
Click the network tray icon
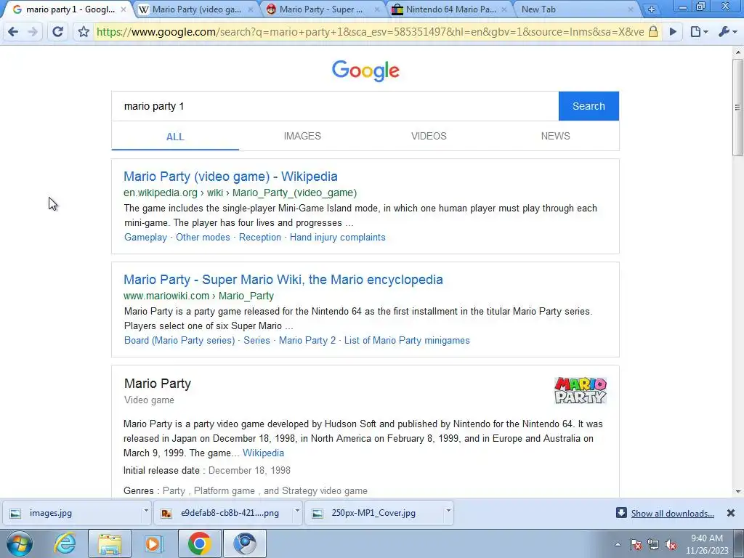[x=653, y=544]
